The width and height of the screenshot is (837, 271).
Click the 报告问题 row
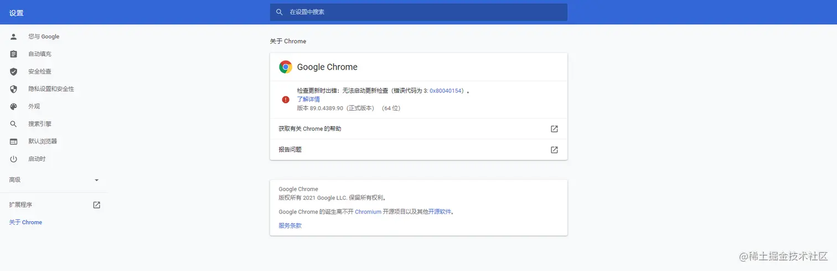[x=418, y=150]
